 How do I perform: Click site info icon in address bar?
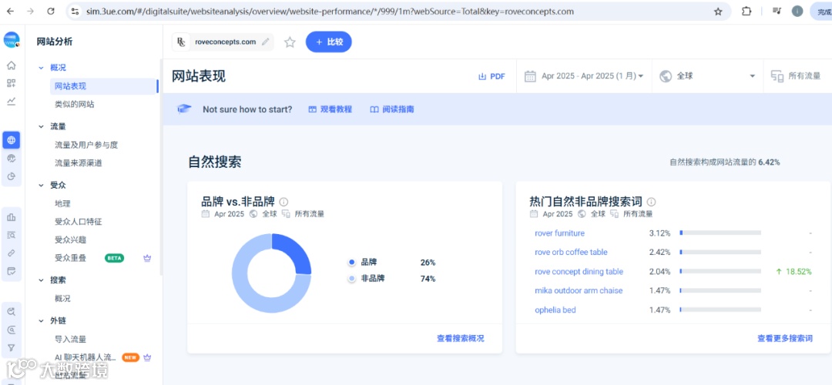(x=75, y=11)
